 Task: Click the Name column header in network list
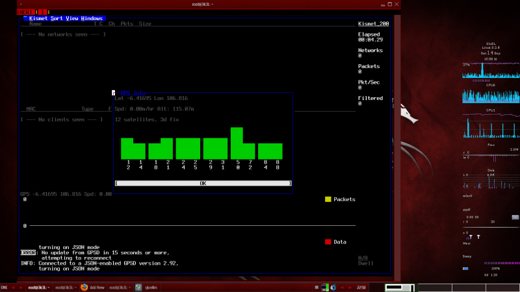click(x=35, y=24)
